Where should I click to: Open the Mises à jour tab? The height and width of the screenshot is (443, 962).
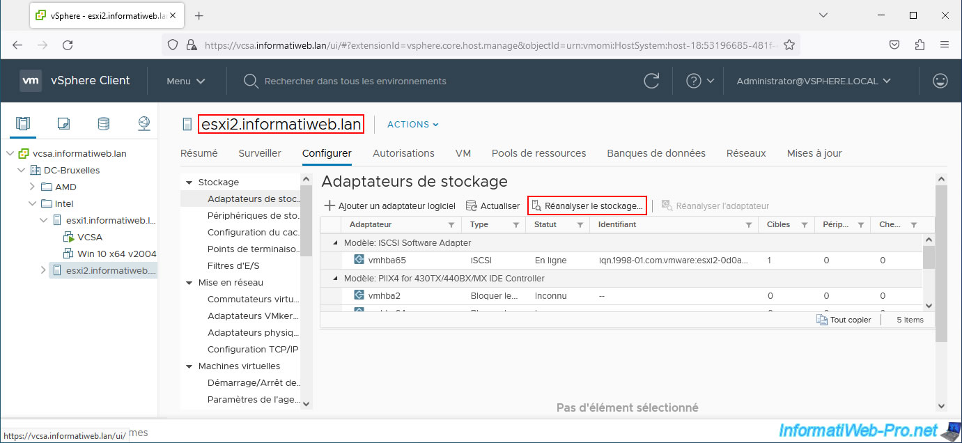814,153
